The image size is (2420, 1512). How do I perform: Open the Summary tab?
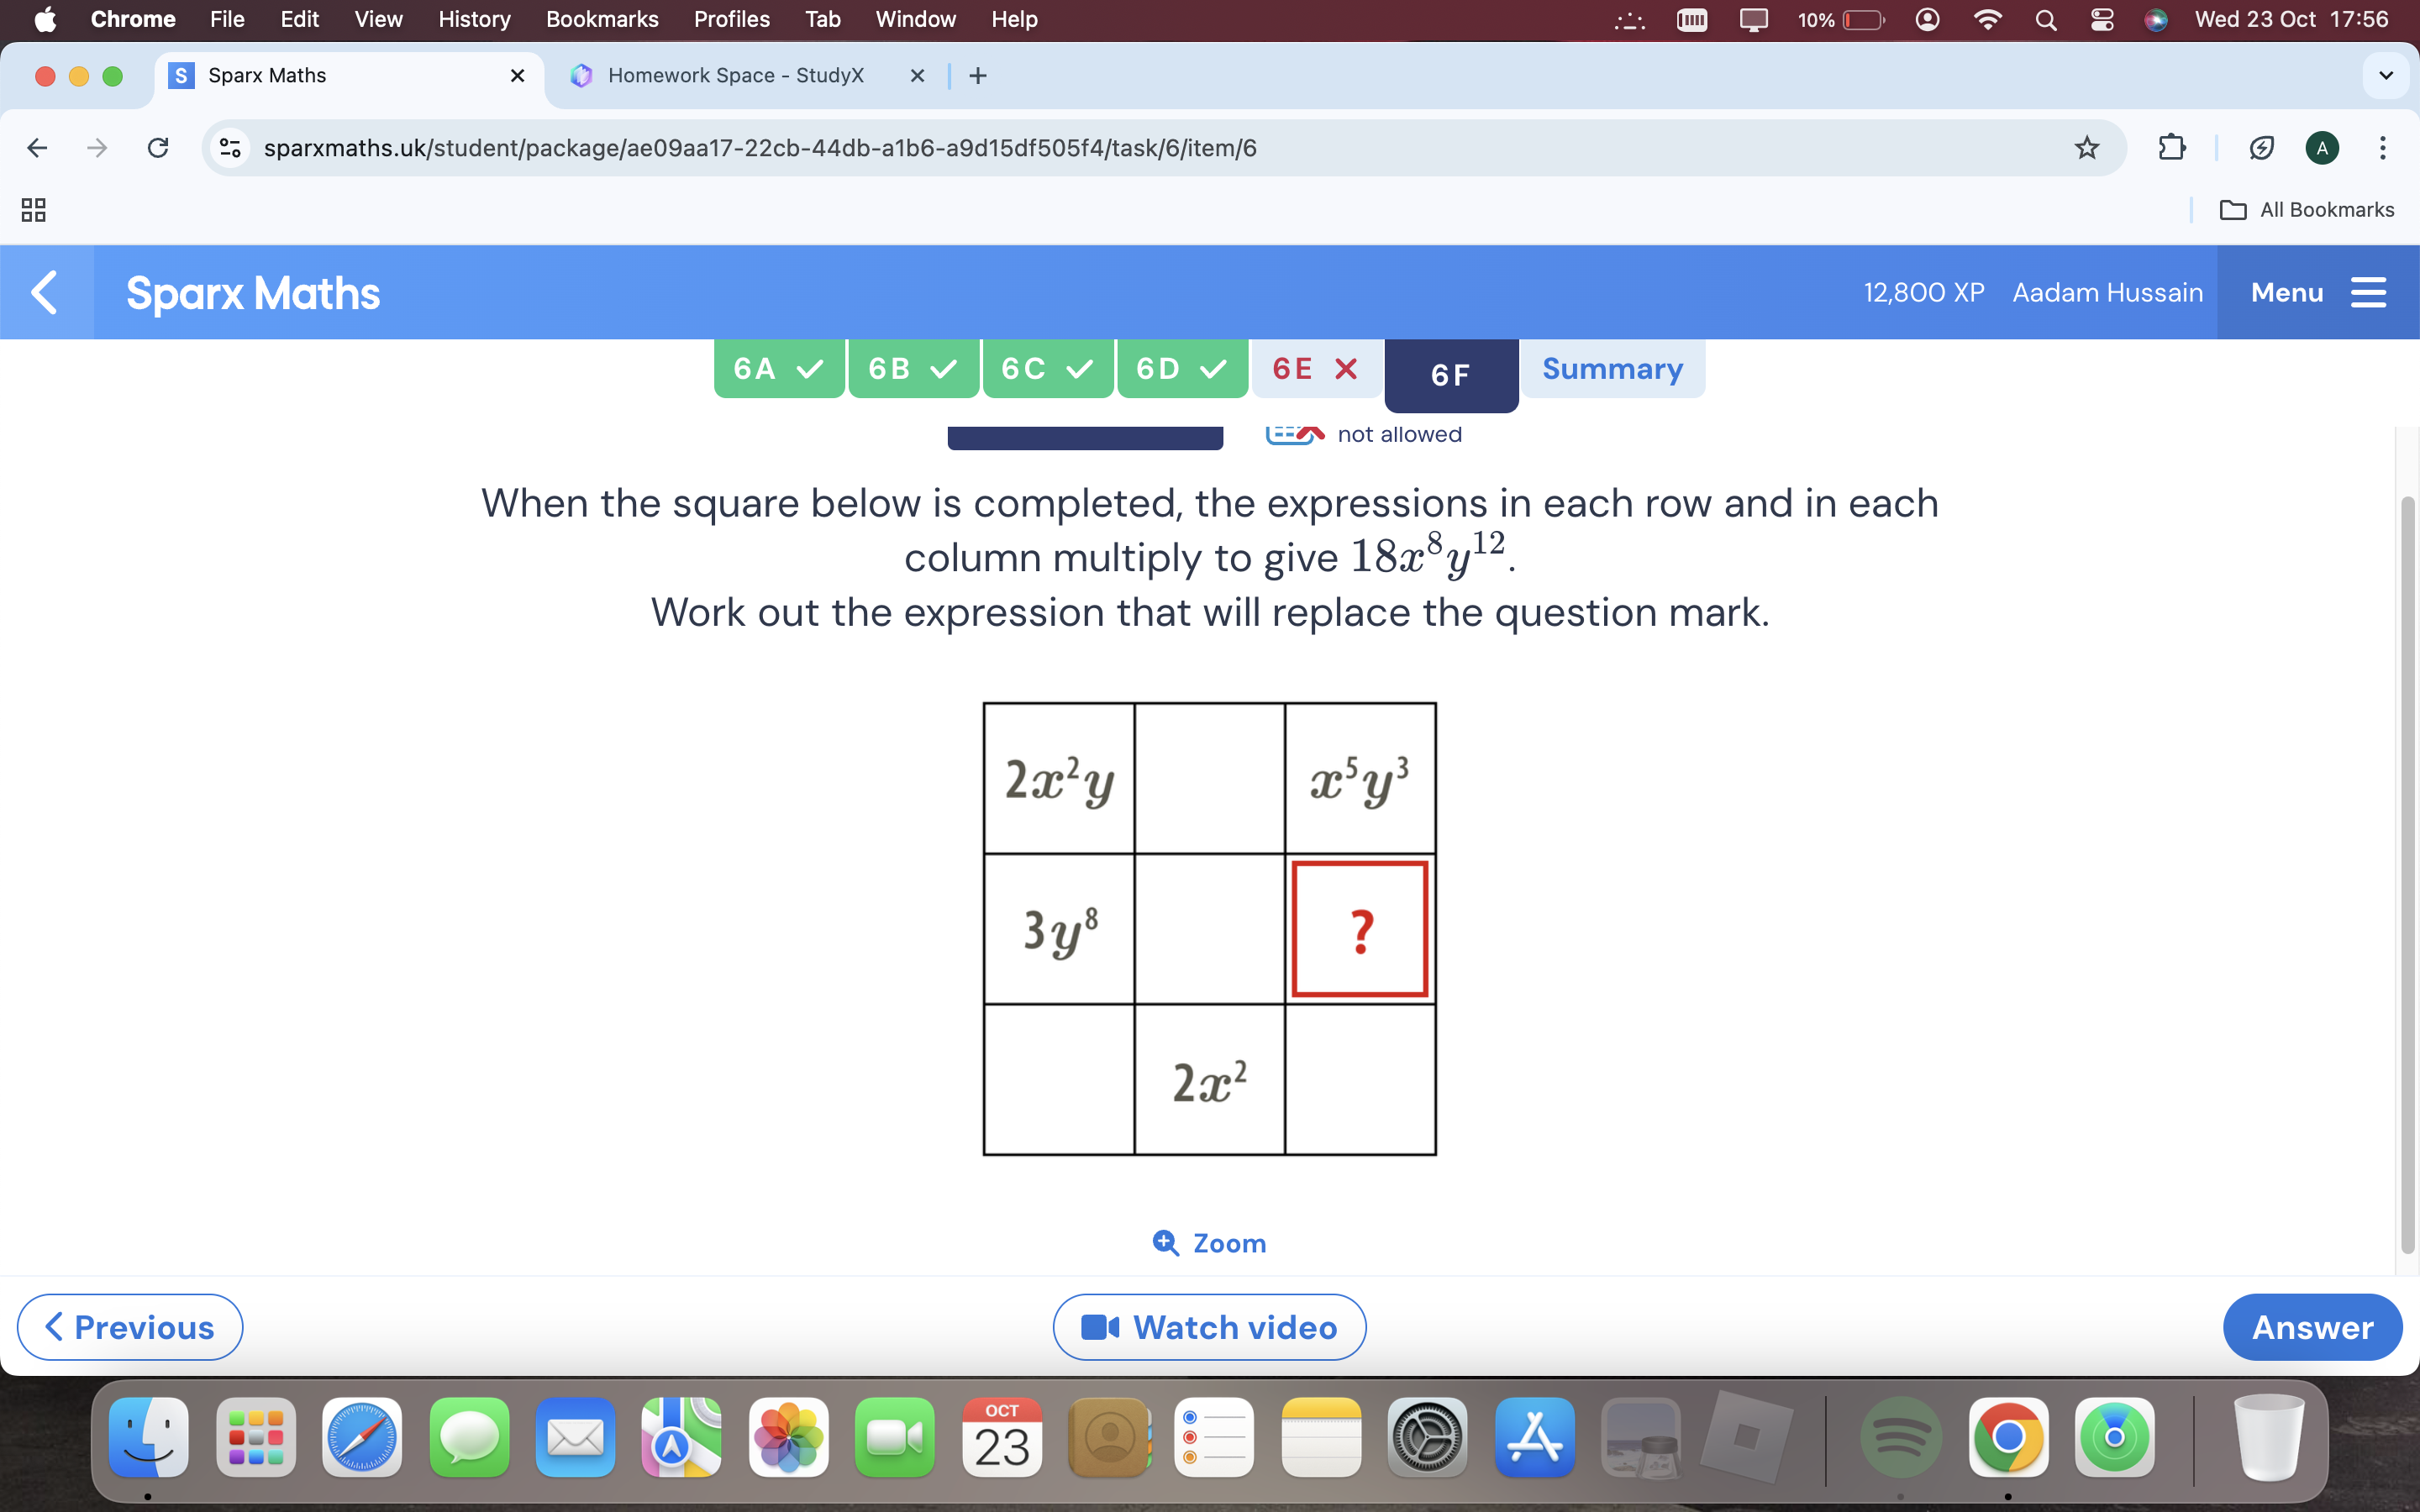tap(1610, 368)
